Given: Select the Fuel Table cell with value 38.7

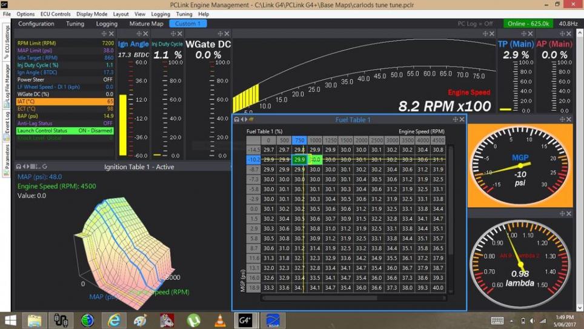Looking at the screenshot, I should (x=438, y=268).
